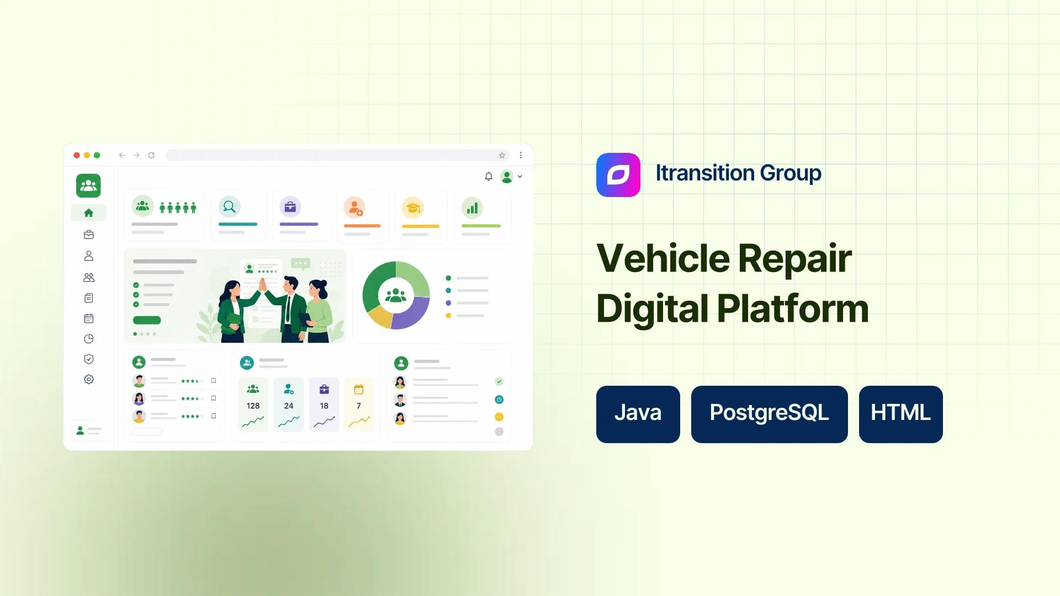
Task: Click the Vehicle Repair Digital Platform title
Action: pos(733,283)
